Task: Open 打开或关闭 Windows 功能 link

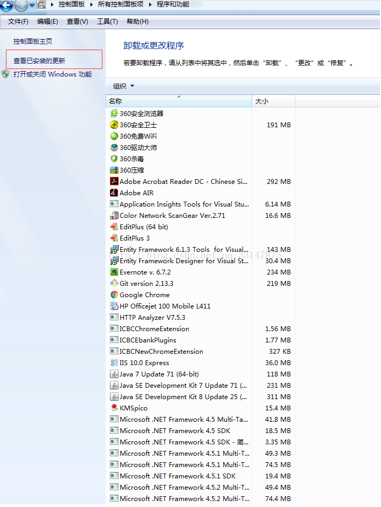Action: (52, 74)
